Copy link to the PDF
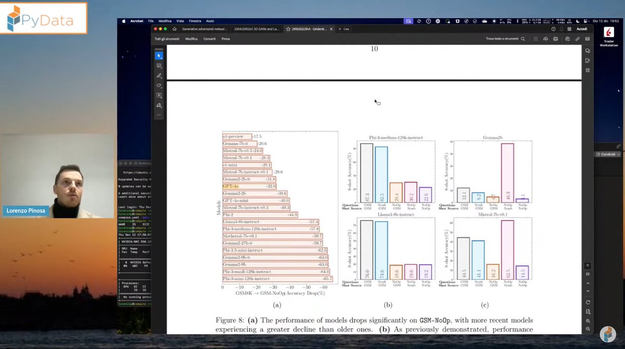The height and width of the screenshot is (349, 625). [x=577, y=39]
